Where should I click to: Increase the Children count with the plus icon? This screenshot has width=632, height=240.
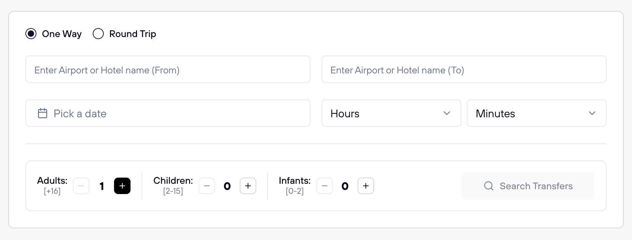click(x=248, y=186)
